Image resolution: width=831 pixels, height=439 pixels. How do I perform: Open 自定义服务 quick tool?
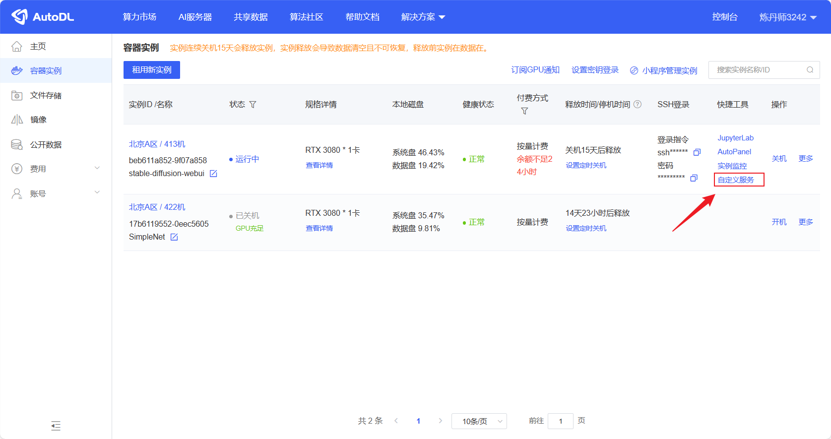tap(736, 180)
